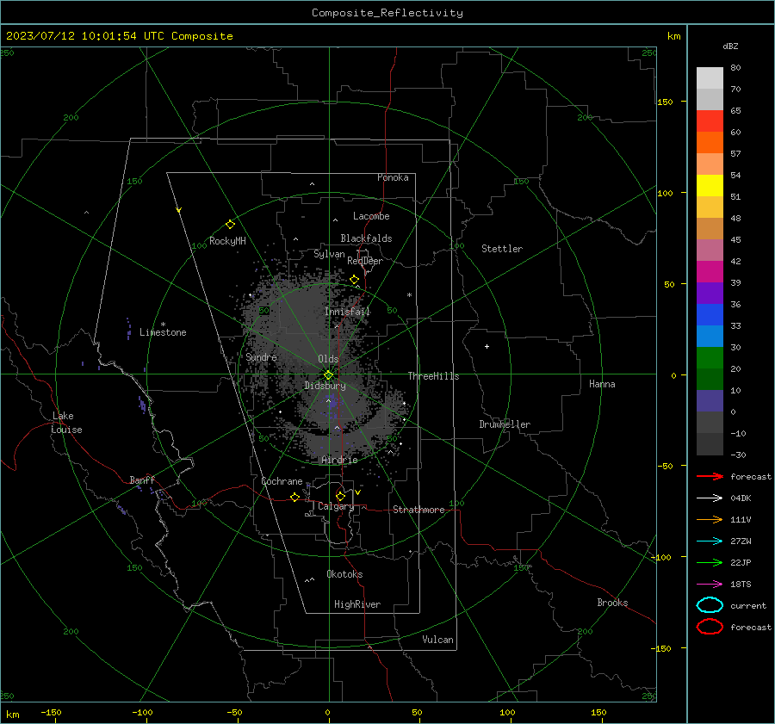Click the ThreeHills town label

click(433, 376)
